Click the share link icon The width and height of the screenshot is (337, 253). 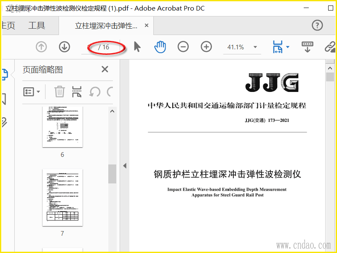coord(330,47)
